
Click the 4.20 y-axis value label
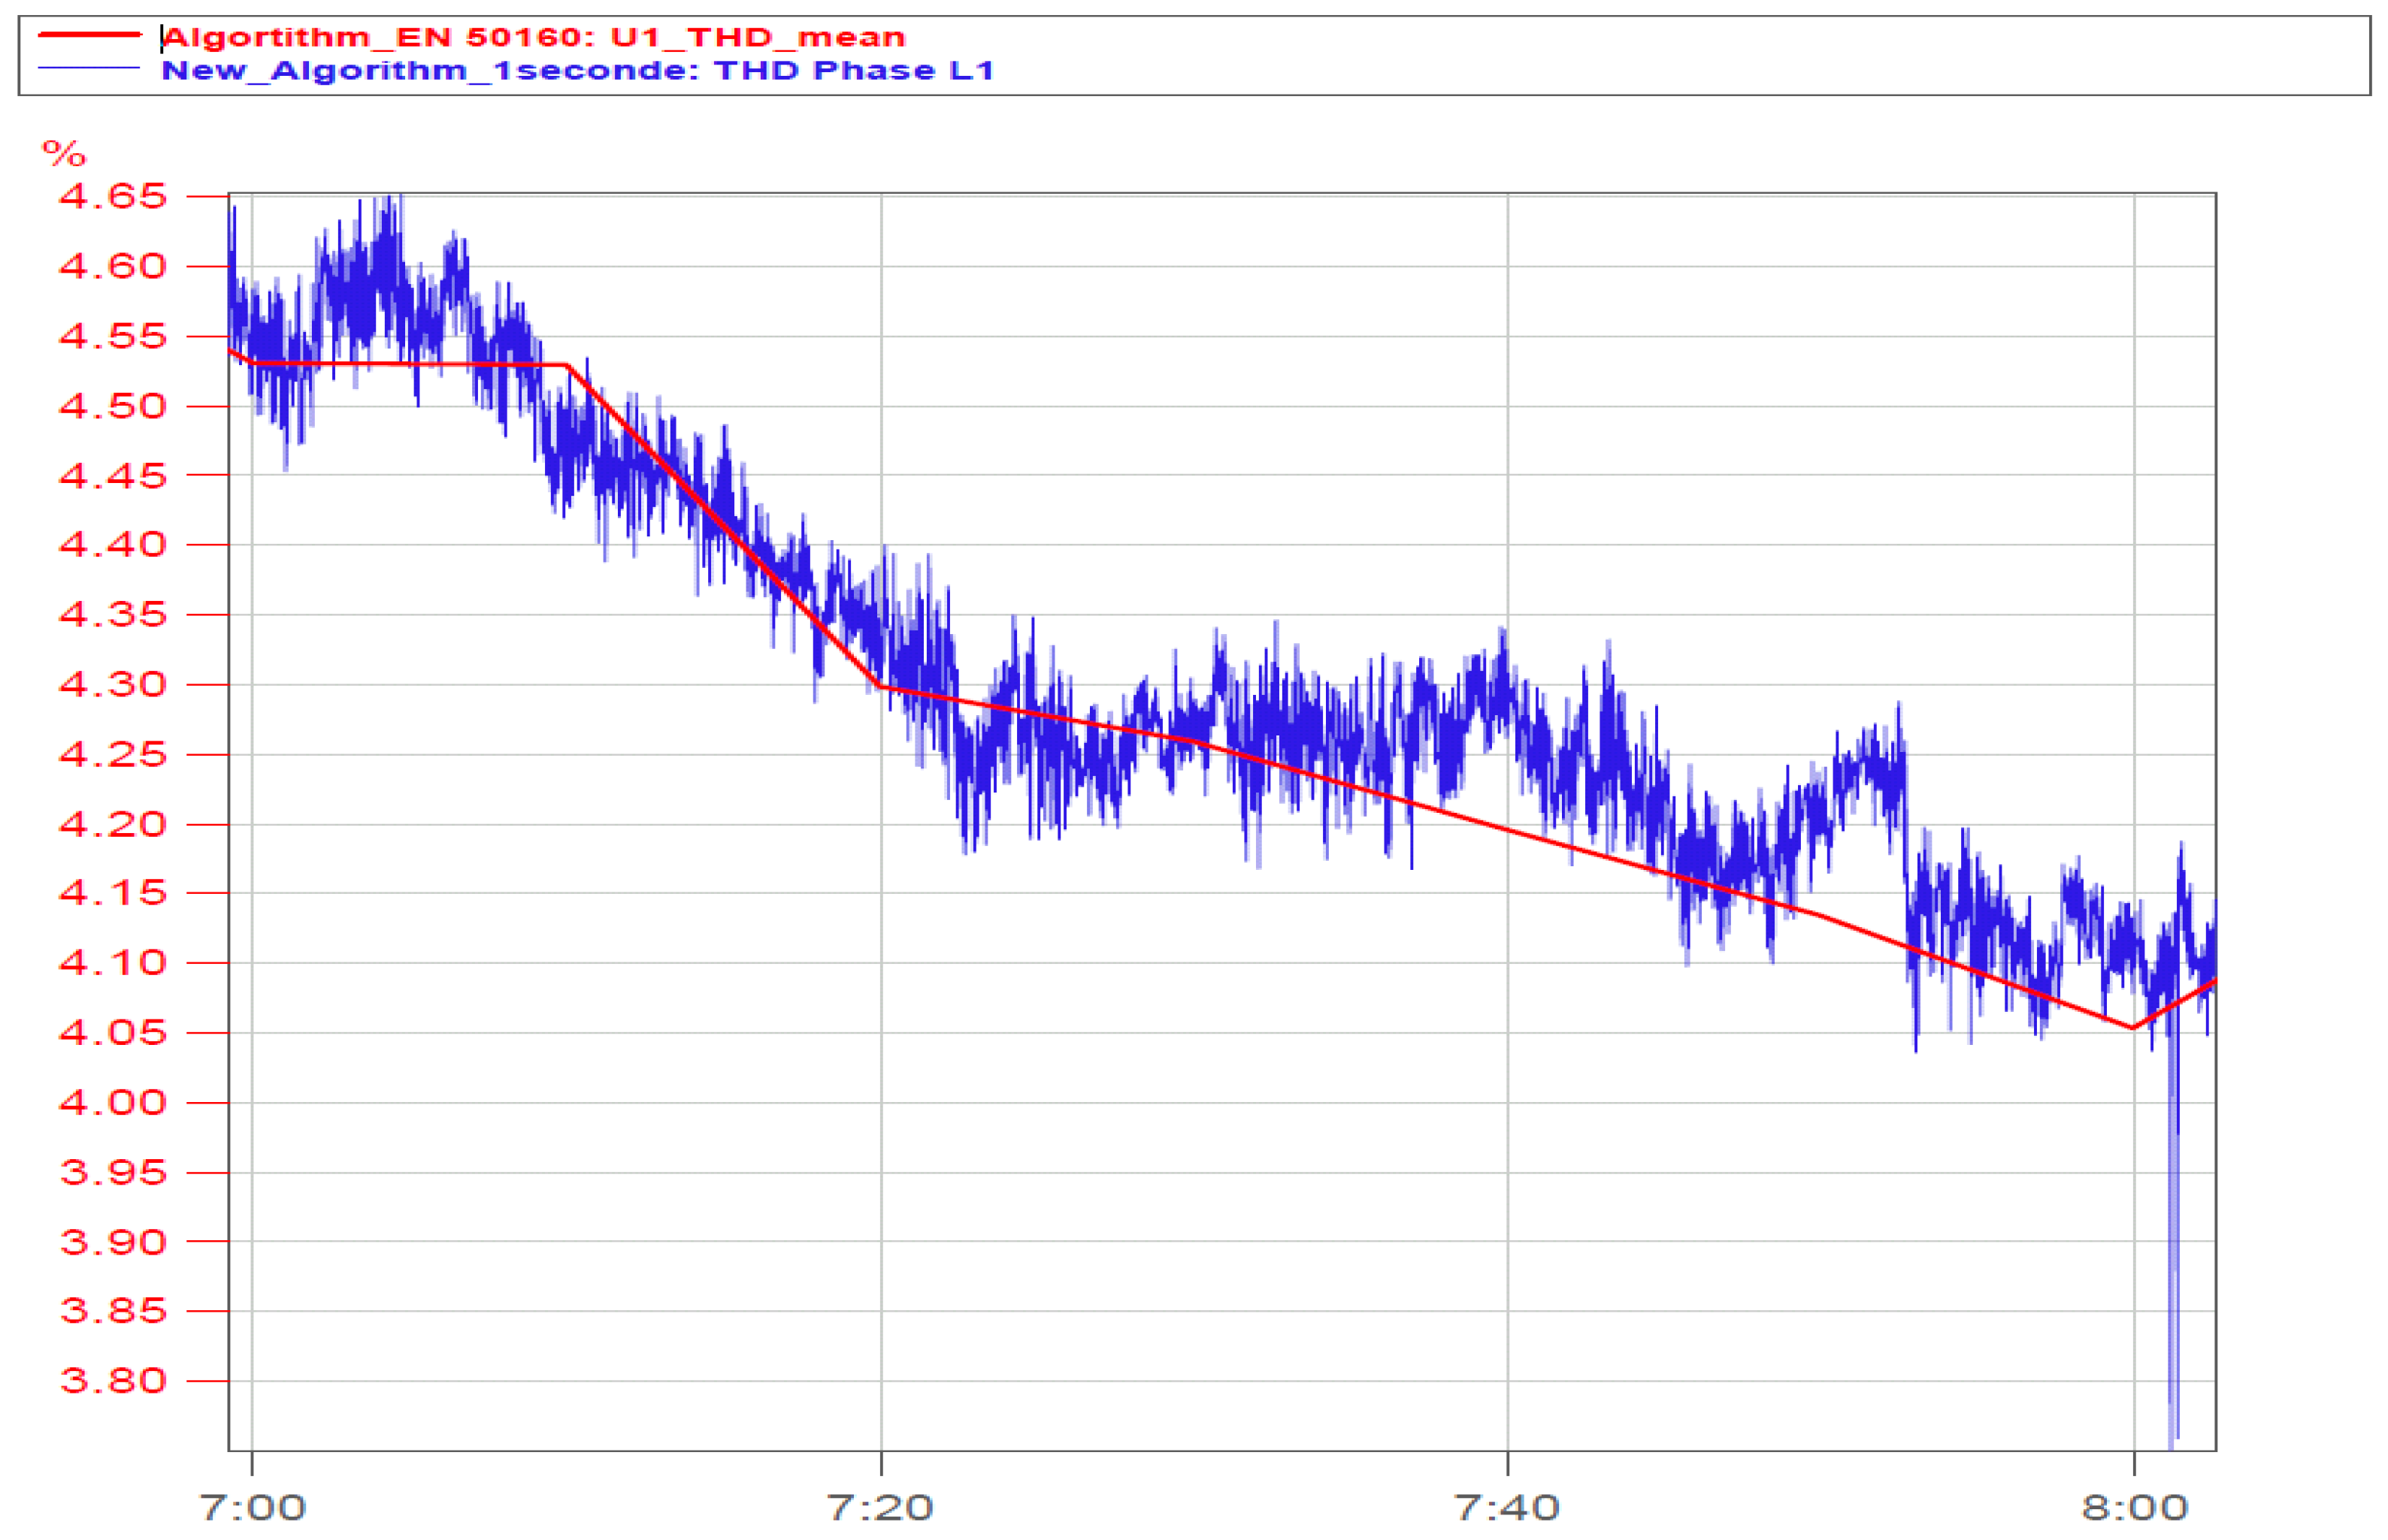112,825
